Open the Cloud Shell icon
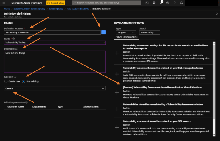The image size is (220, 141). 147,3
